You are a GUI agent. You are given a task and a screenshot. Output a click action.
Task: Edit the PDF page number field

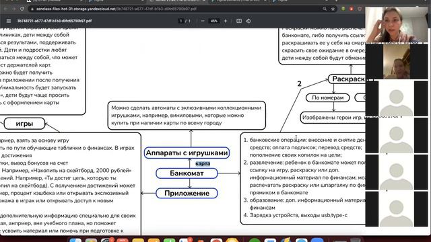pos(181,21)
